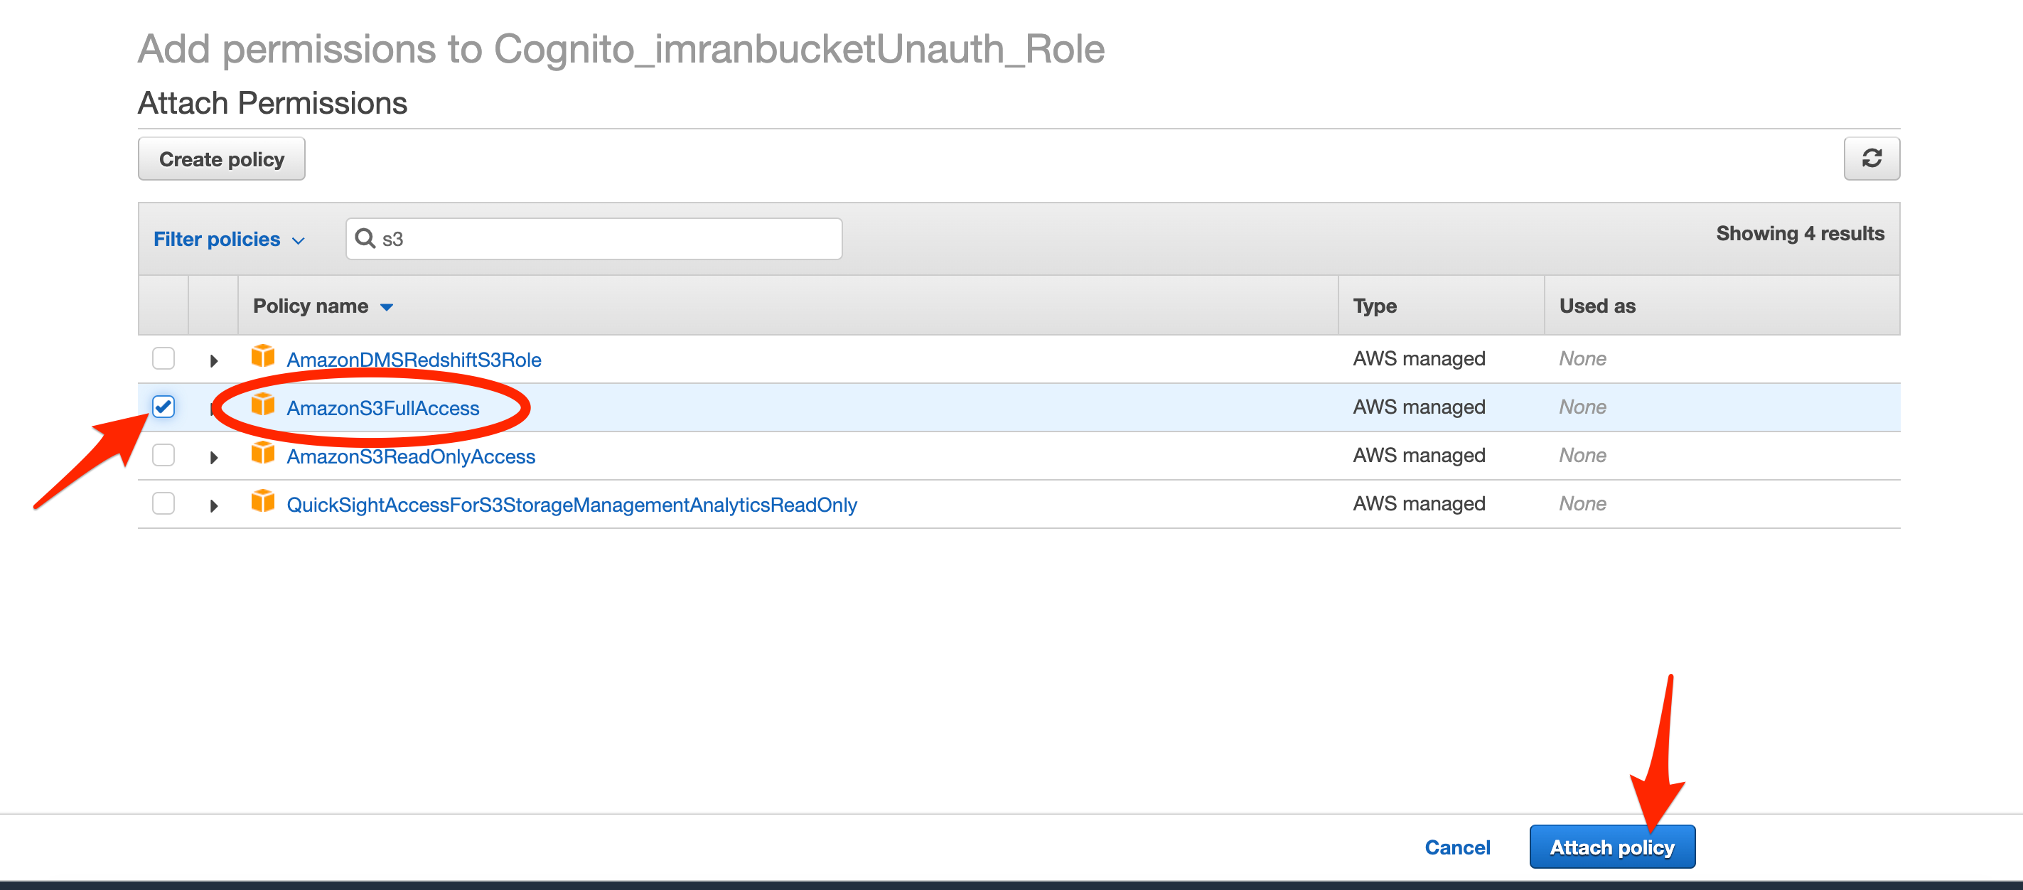This screenshot has height=890, width=2023.
Task: Click the search magnifier icon
Action: click(365, 238)
